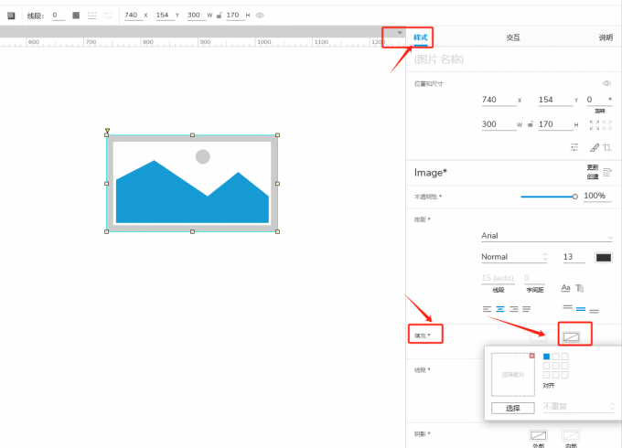Open the fill color swatch

[x=539, y=337]
